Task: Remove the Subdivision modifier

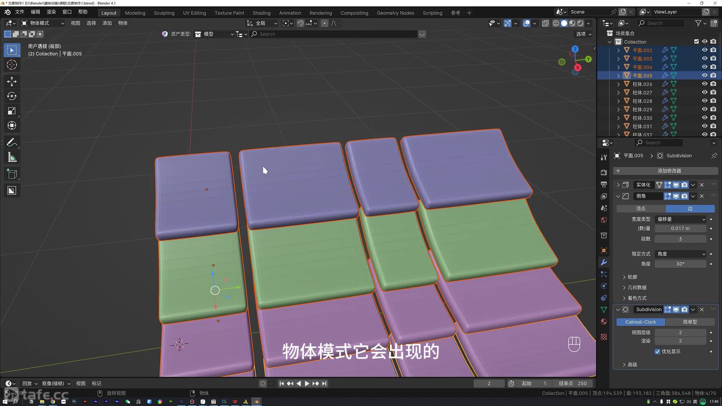Action: pos(702,309)
